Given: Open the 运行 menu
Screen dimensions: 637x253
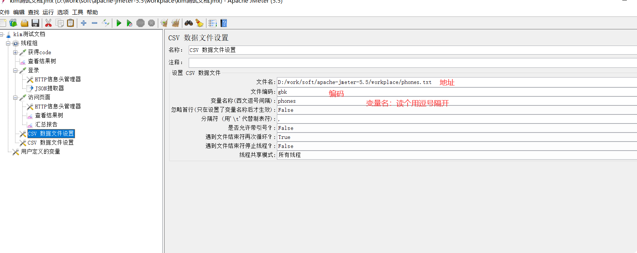Looking at the screenshot, I should pyautogui.click(x=48, y=12).
